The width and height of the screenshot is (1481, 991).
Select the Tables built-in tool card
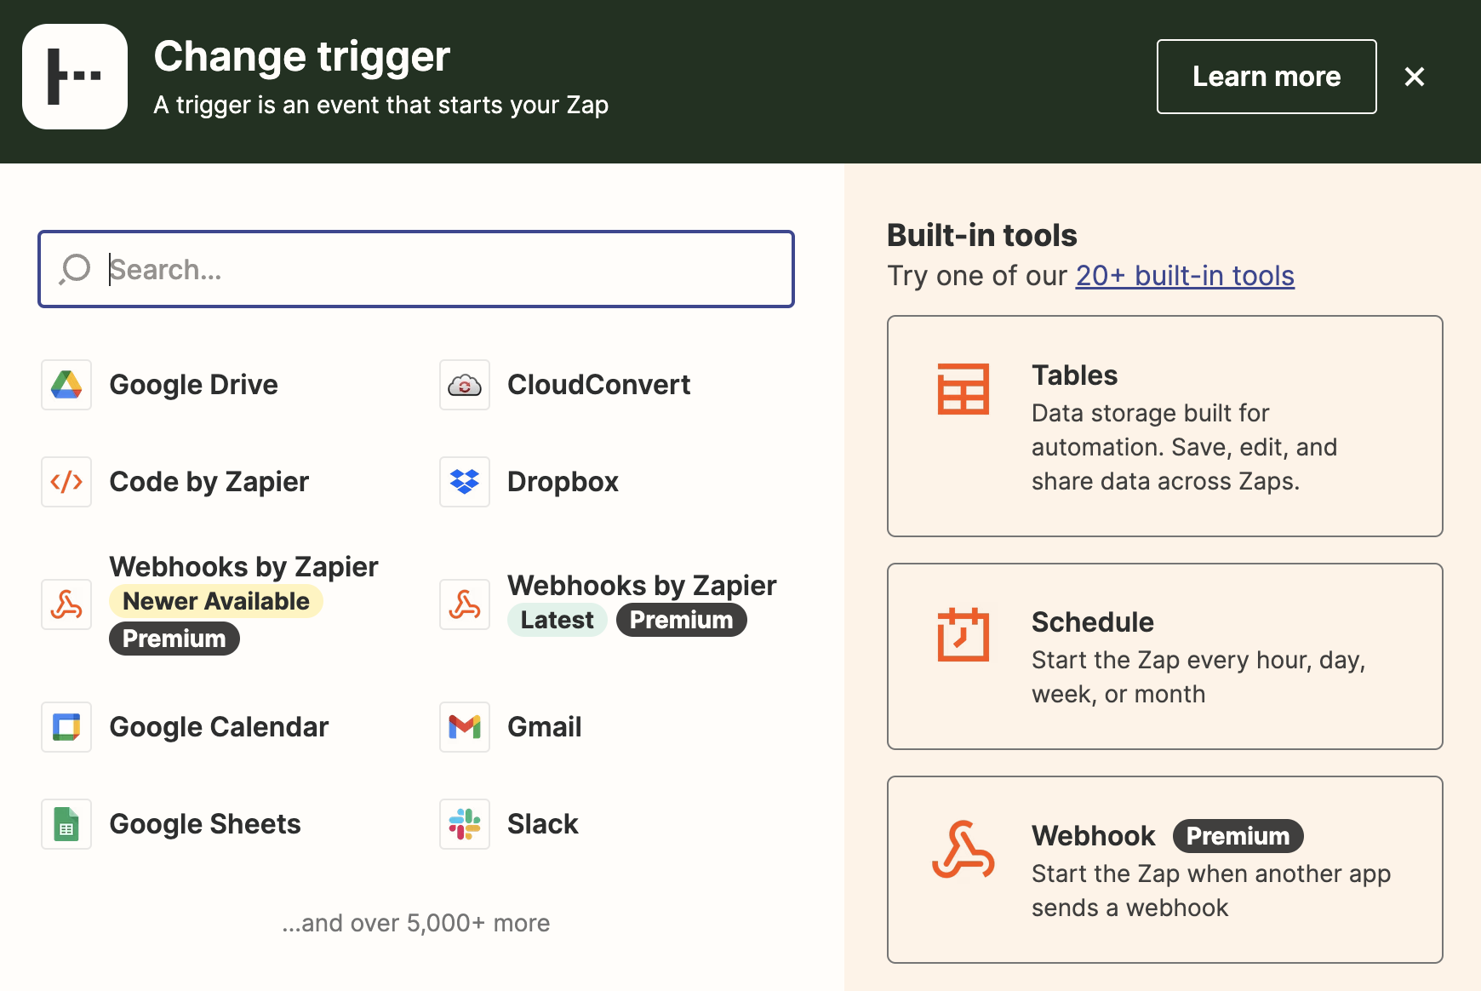point(1164,426)
